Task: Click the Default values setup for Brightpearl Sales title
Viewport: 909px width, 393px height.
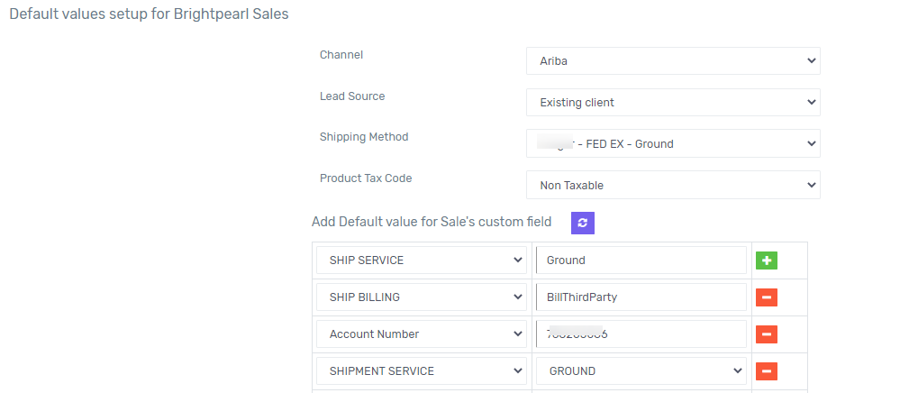Action: [149, 14]
